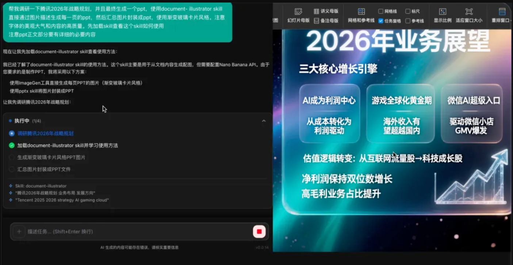513x265 pixels.
Task: Click text 让我先调研腾讯2026年战略规划
Action: 37,102
